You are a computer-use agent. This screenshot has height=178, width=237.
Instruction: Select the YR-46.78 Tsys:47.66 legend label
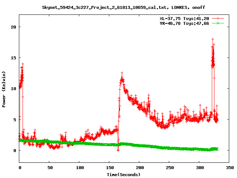184,23
